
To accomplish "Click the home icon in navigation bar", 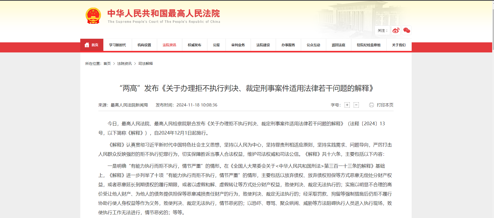I will [87, 45].
